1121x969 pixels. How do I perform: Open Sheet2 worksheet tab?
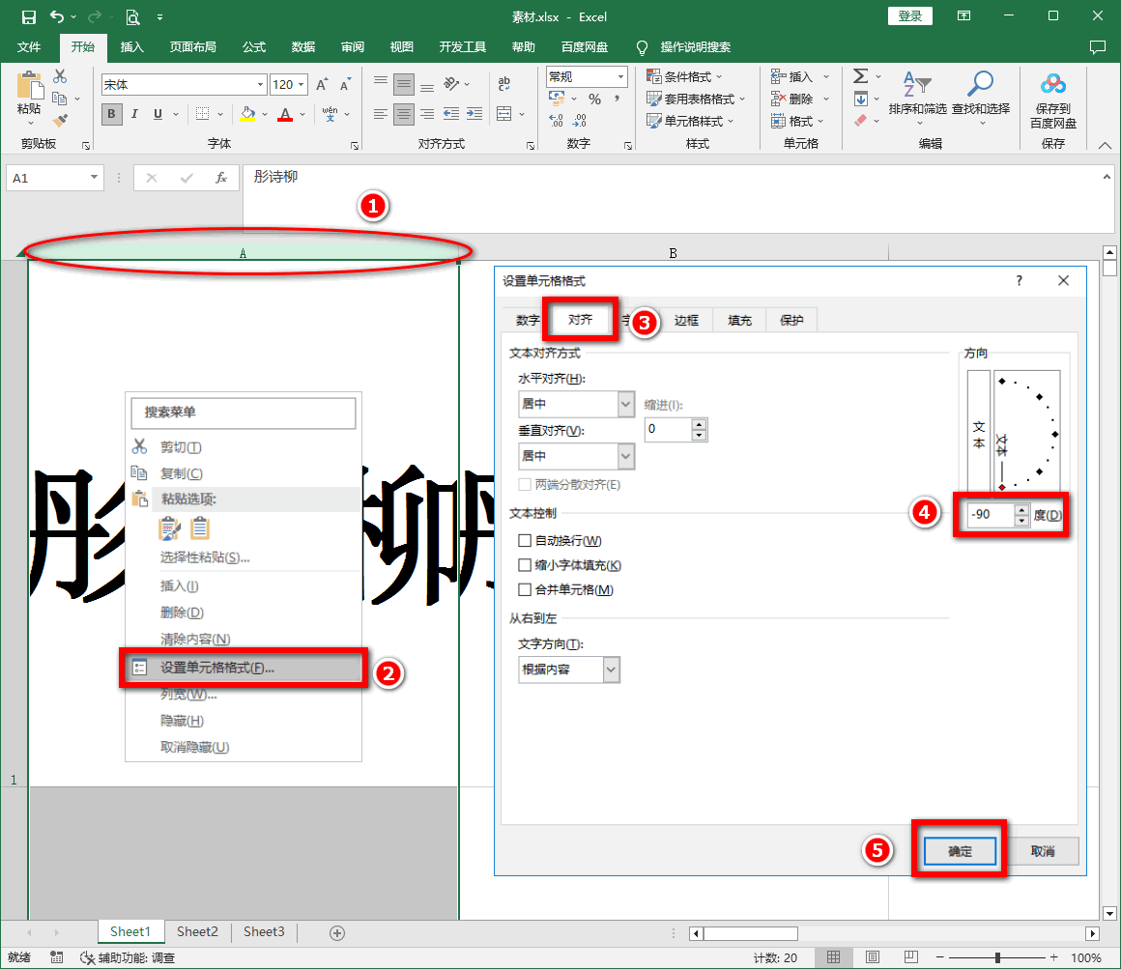click(x=197, y=932)
